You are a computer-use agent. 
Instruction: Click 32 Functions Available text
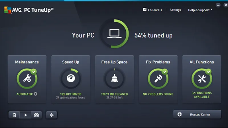(x=202, y=95)
